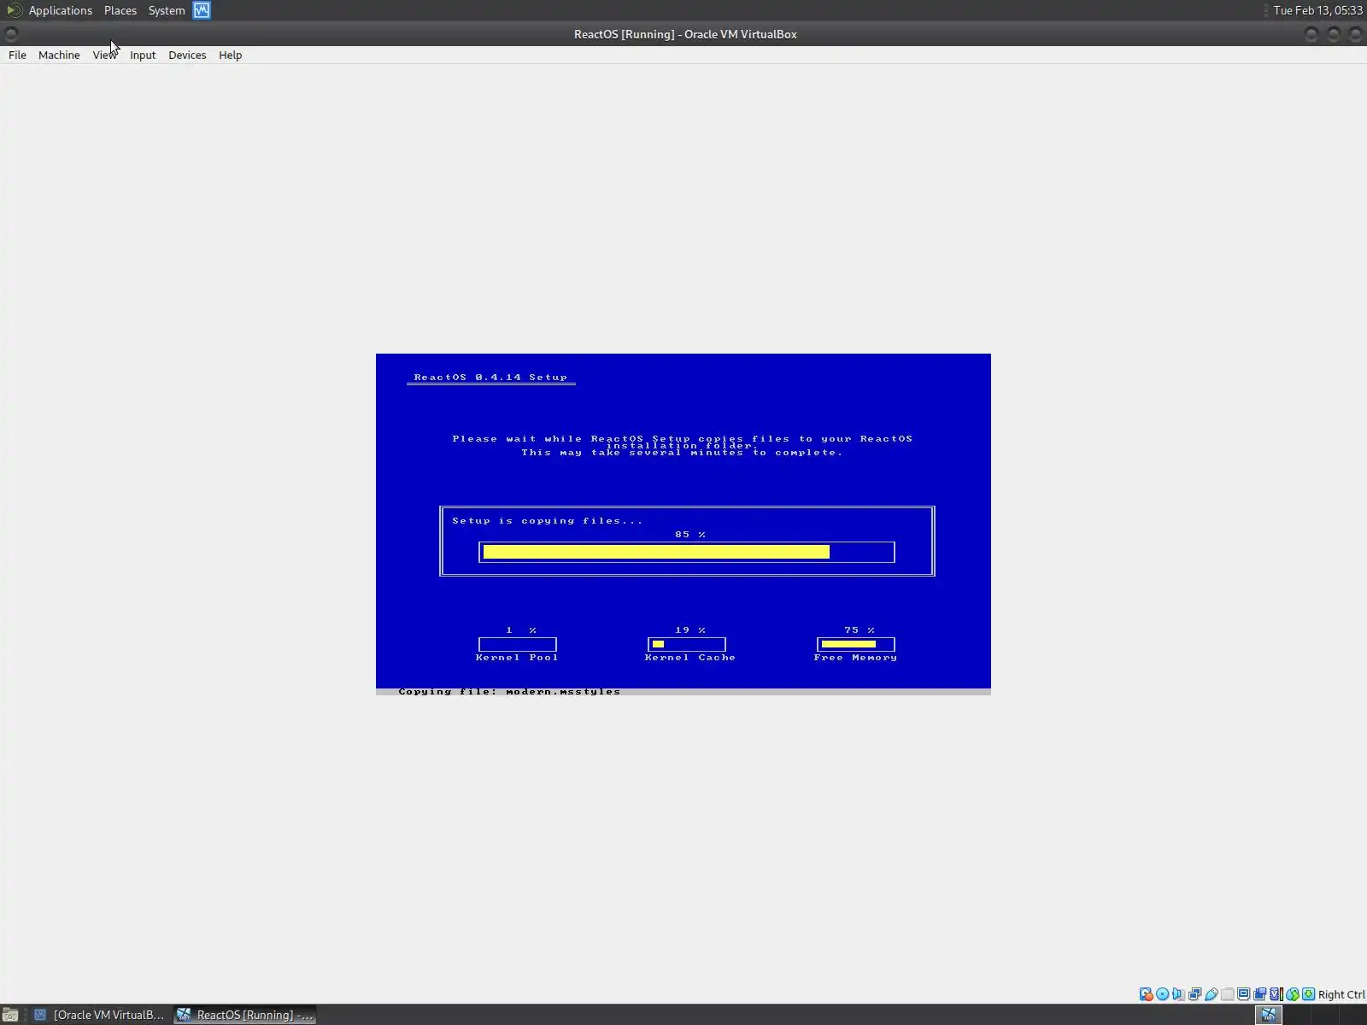Open the audio settings status icon
The width and height of the screenshot is (1367, 1025).
click(1179, 994)
